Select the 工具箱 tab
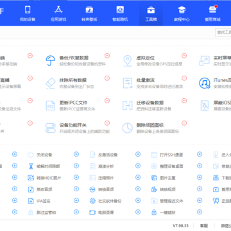This screenshot has width=231, height=231. pos(151,13)
